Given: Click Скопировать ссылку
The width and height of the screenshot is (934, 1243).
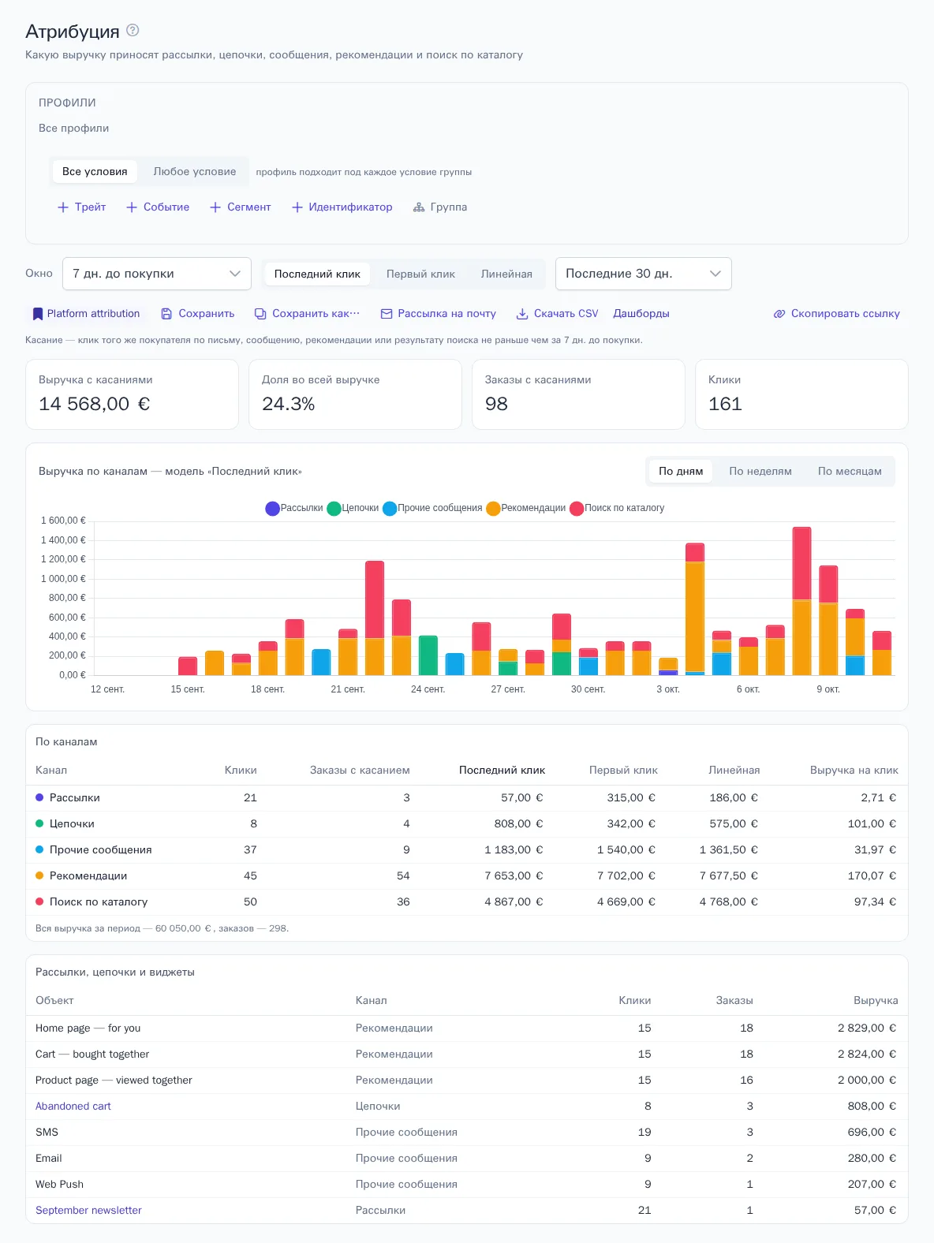Looking at the screenshot, I should point(837,314).
